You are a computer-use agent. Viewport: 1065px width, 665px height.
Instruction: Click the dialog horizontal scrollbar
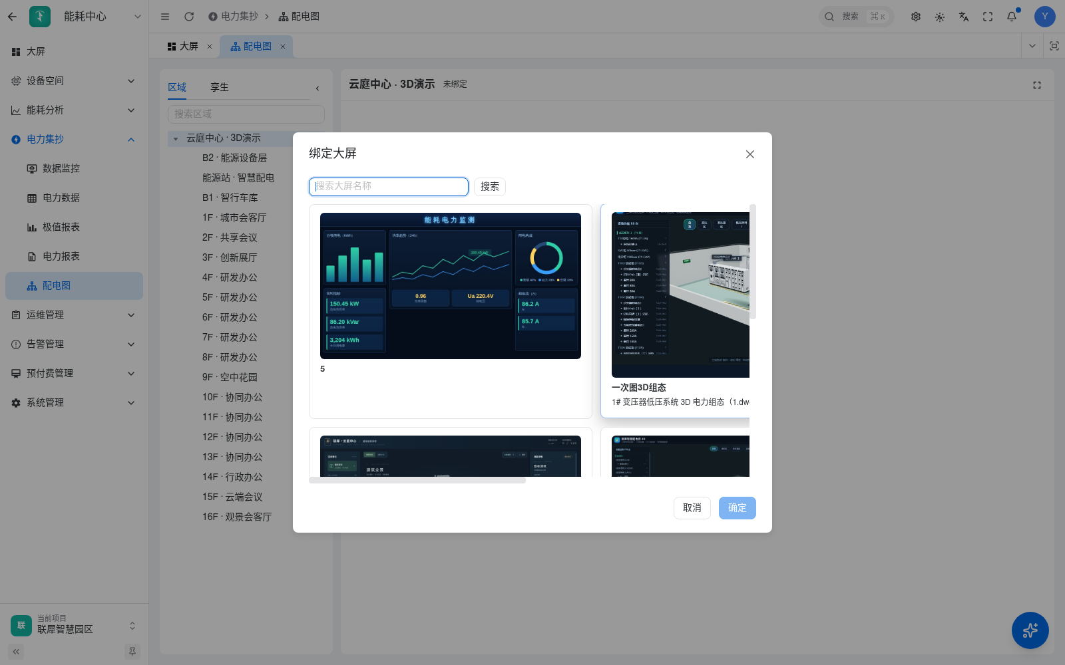[x=417, y=480]
